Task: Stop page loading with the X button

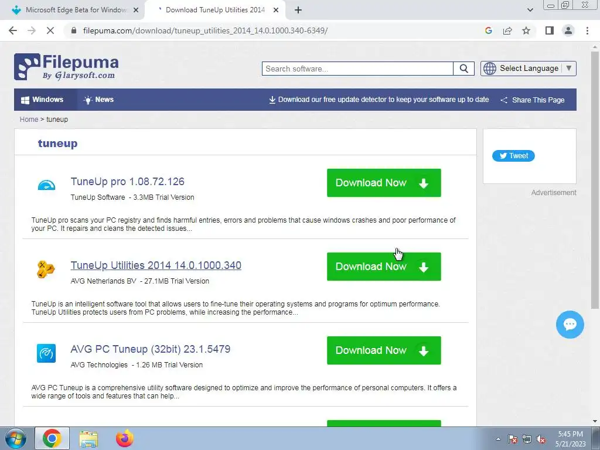Action: tap(50, 30)
